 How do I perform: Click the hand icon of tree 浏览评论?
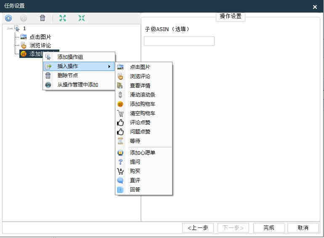click(x=24, y=45)
